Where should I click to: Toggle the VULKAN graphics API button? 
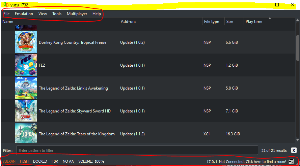pyautogui.click(x=9, y=161)
